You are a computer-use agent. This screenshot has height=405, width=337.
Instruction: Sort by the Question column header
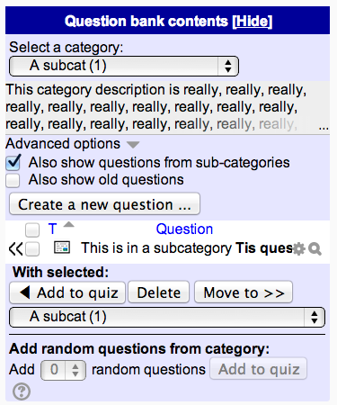[184, 229]
